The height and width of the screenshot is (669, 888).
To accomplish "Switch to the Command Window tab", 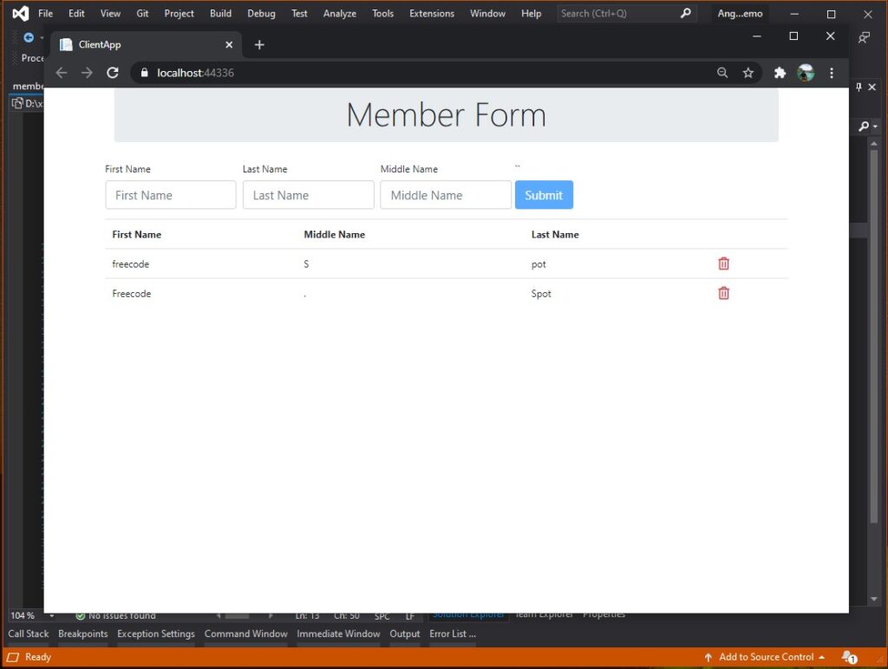I will 245,634.
